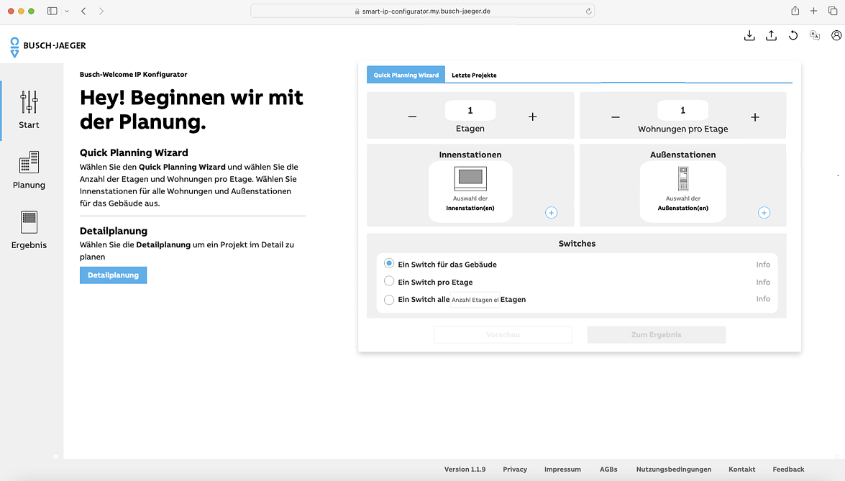Select Ein Switch pro Etage option

click(389, 281)
